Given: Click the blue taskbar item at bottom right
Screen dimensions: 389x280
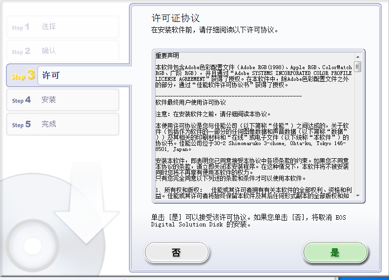Looking at the screenshot, I should [x=363, y=279].
